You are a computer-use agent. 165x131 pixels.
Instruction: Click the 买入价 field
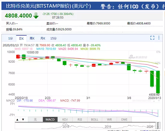click(12, 23)
